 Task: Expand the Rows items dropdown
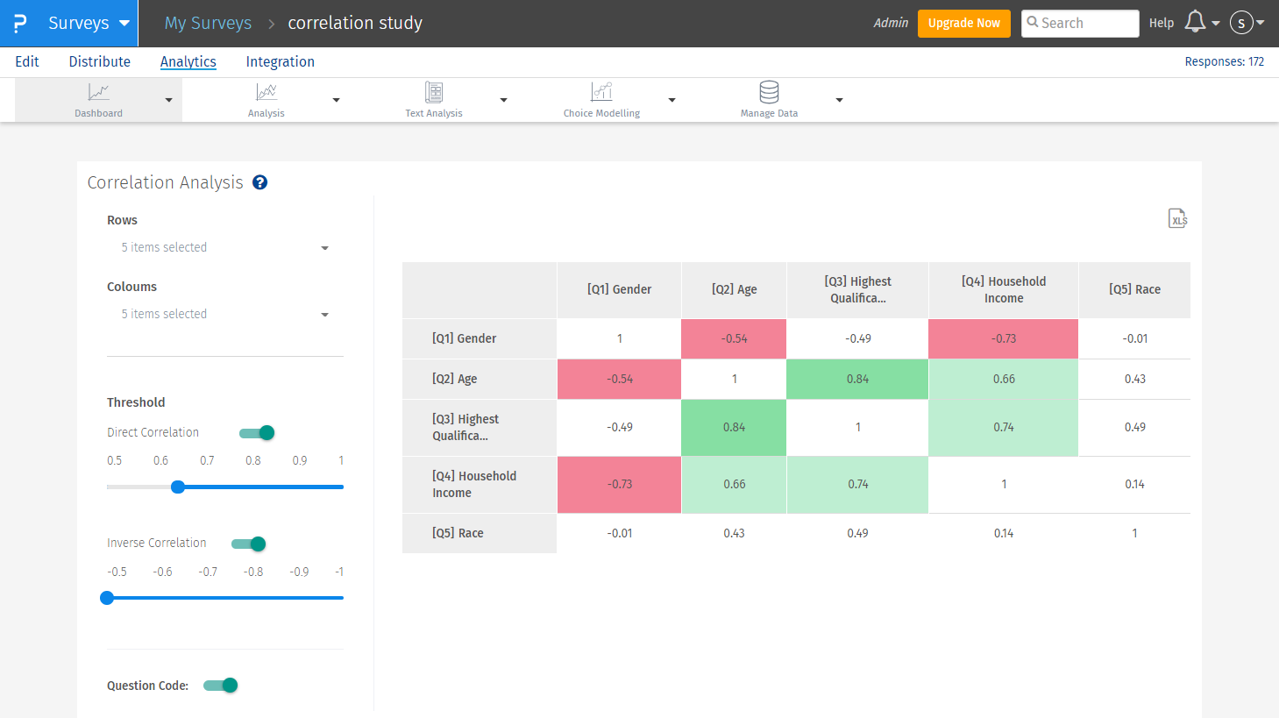(224, 248)
